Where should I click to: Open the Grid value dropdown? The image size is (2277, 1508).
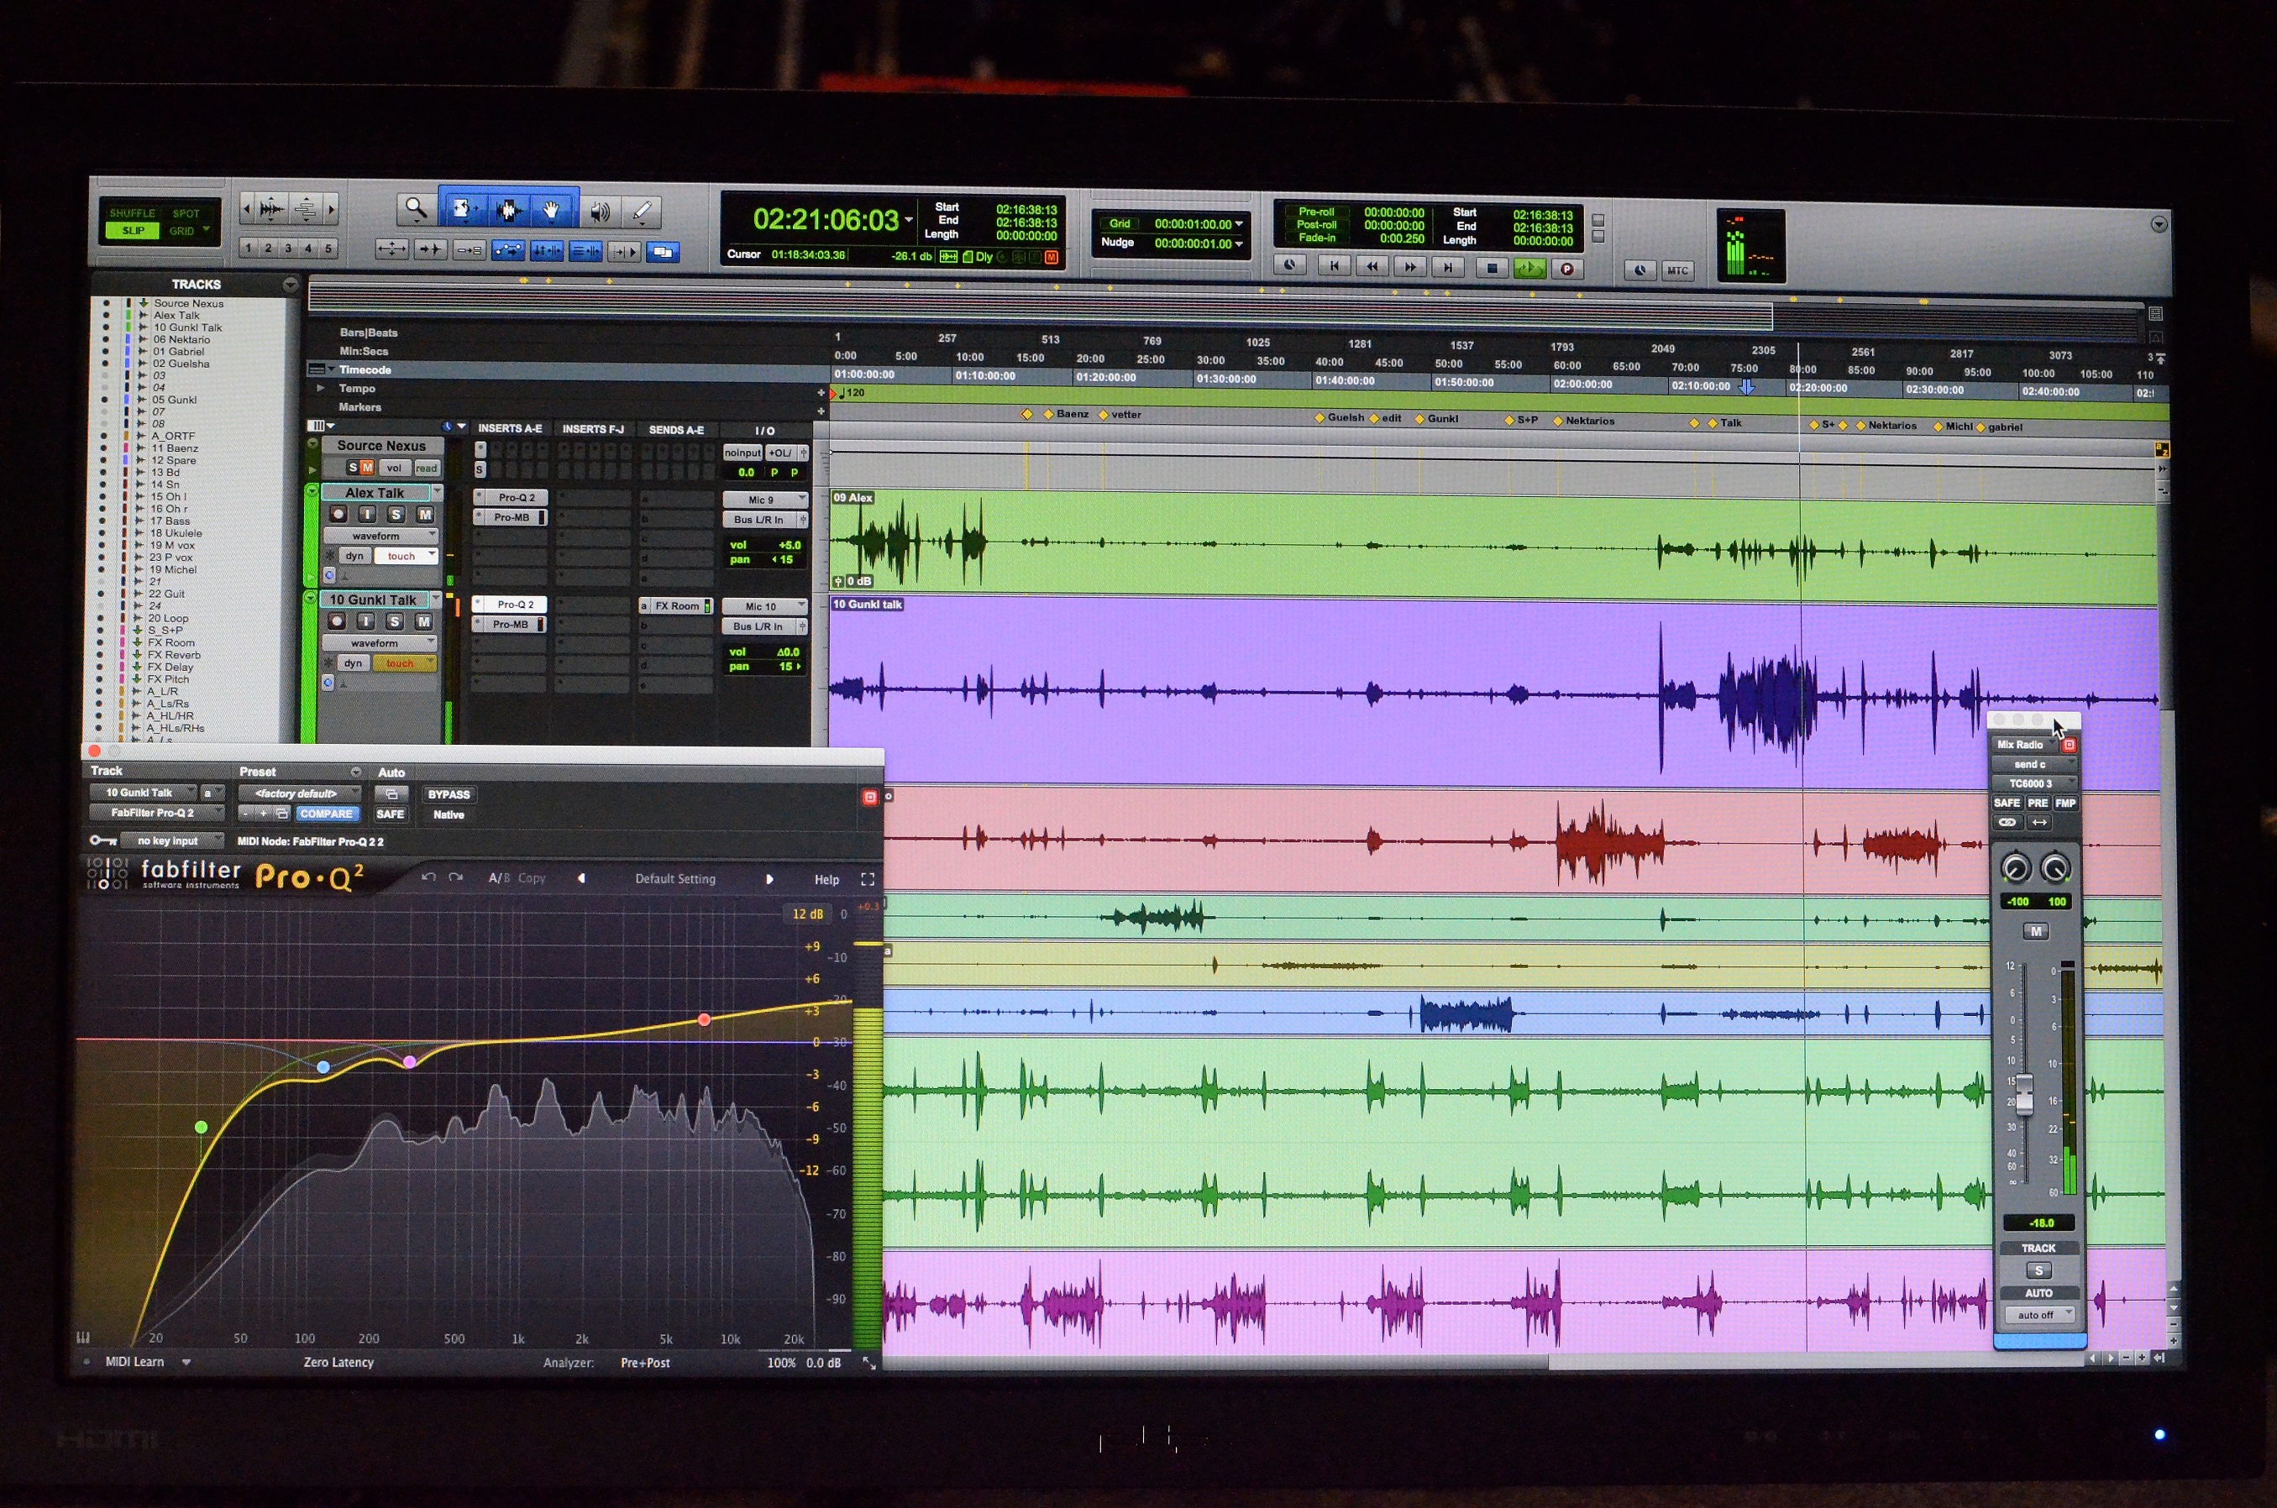[x=1239, y=224]
